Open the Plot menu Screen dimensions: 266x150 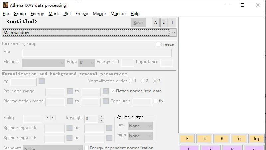[x=67, y=14]
